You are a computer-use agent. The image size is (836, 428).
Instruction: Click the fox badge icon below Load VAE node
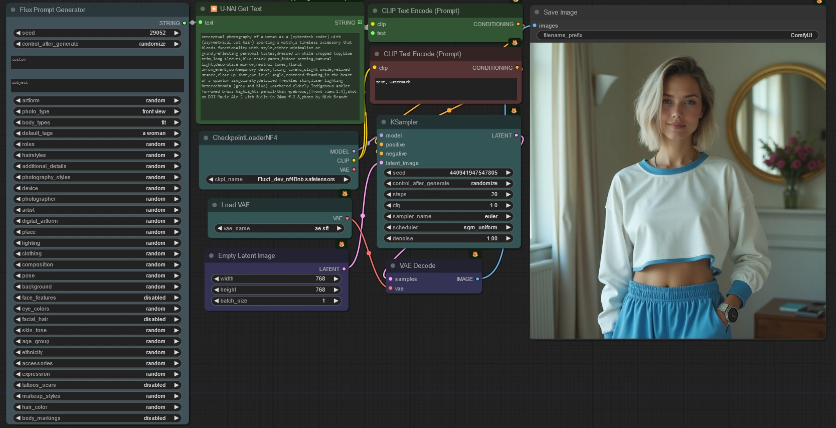[342, 244]
